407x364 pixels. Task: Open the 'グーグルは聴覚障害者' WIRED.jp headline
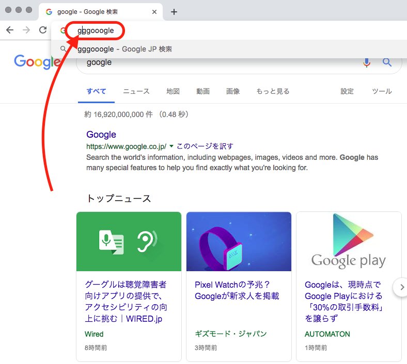tap(126, 301)
